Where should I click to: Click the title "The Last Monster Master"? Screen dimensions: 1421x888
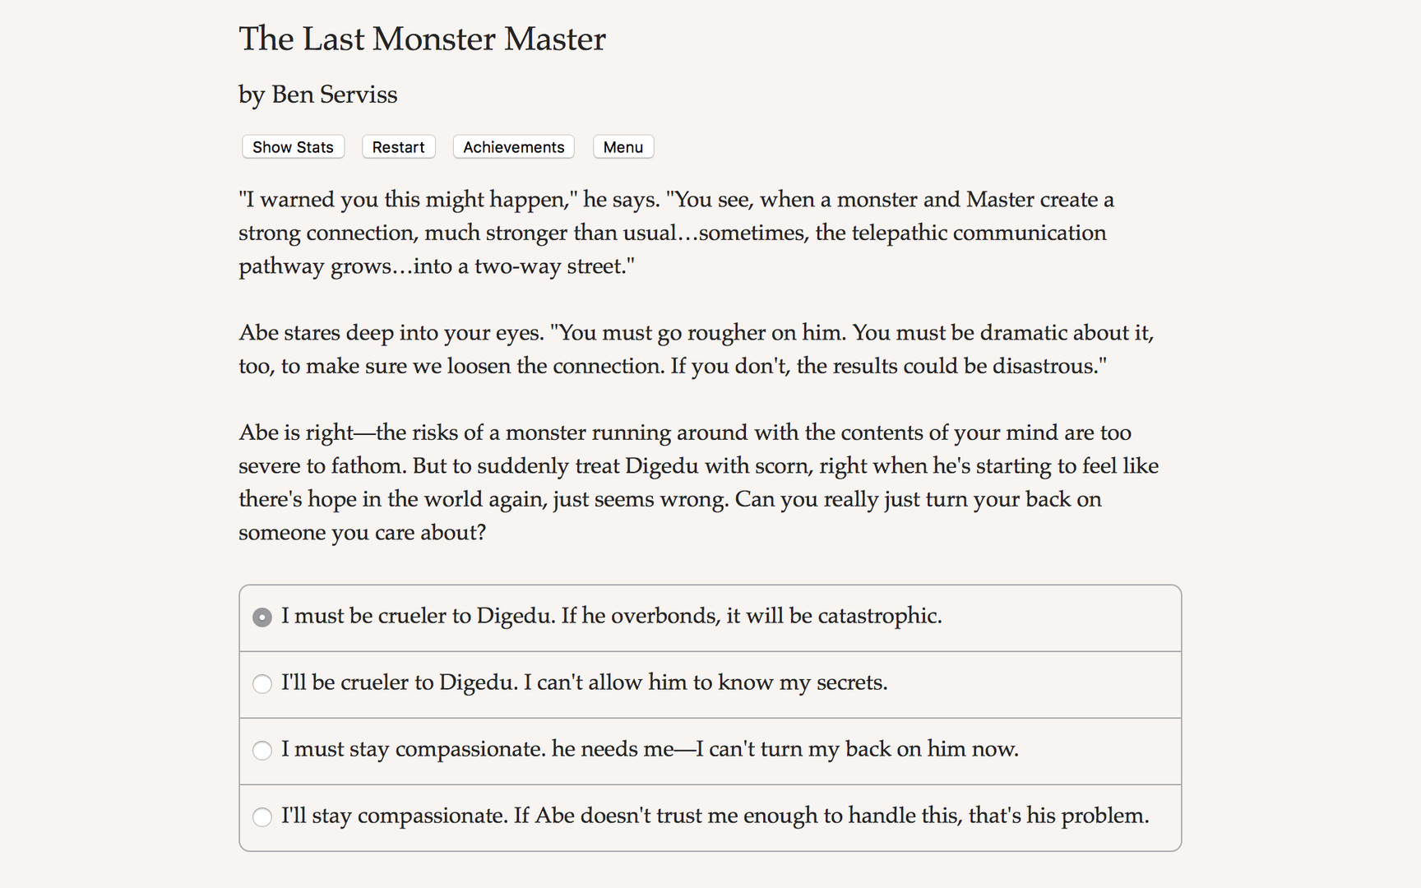(x=422, y=39)
